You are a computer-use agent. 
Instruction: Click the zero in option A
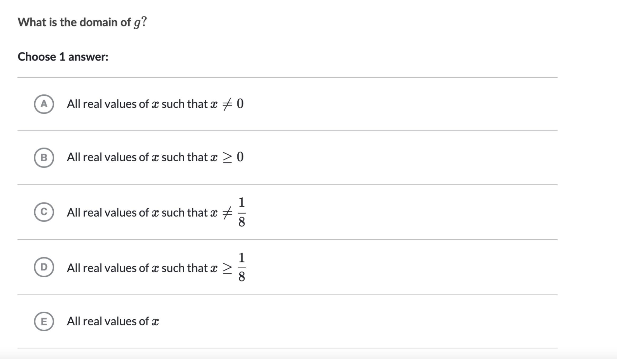point(240,104)
